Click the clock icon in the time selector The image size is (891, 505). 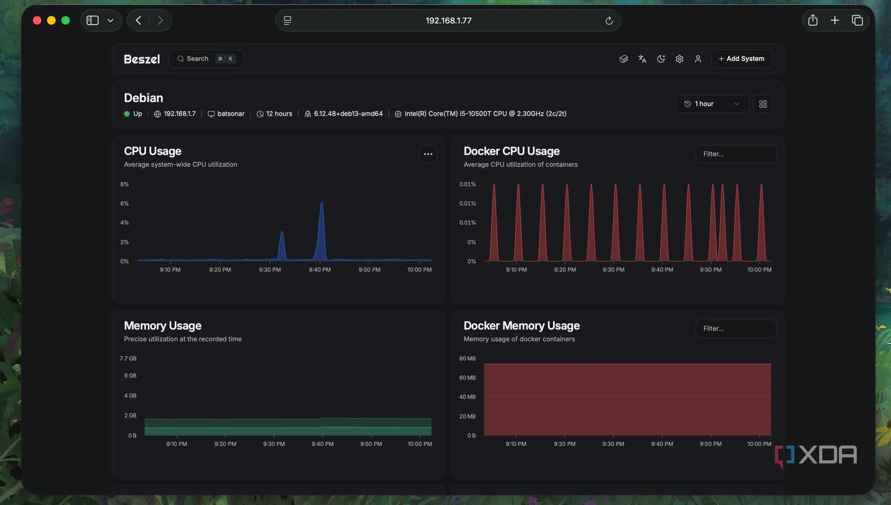click(x=687, y=104)
